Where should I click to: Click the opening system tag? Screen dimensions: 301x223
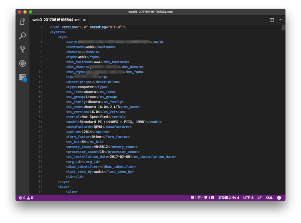coord(58,32)
